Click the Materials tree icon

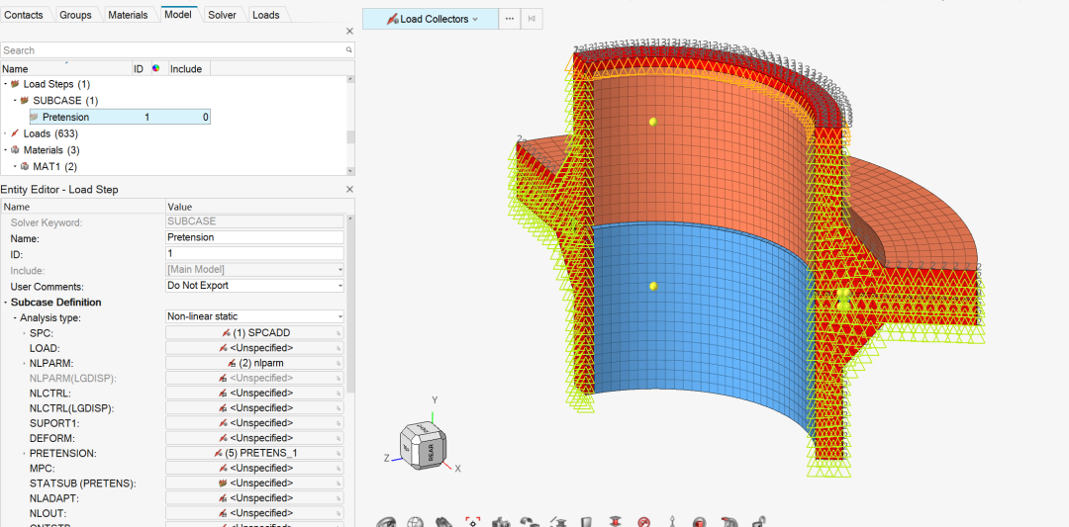tap(15, 150)
